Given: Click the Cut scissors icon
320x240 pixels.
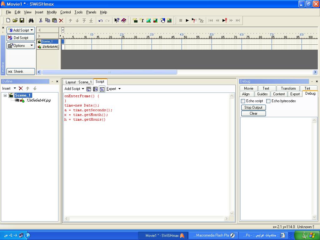Looking at the screenshot, I should (41, 21).
